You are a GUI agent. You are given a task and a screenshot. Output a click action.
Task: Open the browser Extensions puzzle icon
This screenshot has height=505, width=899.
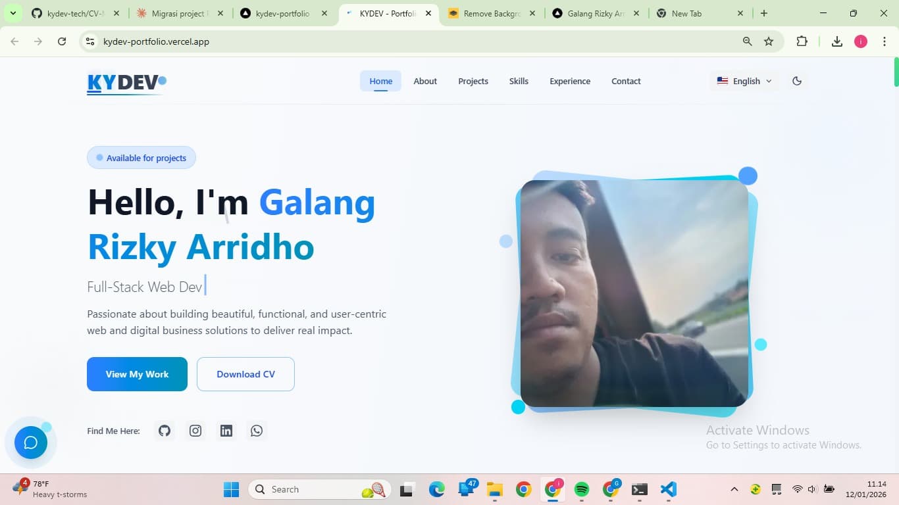click(x=802, y=41)
